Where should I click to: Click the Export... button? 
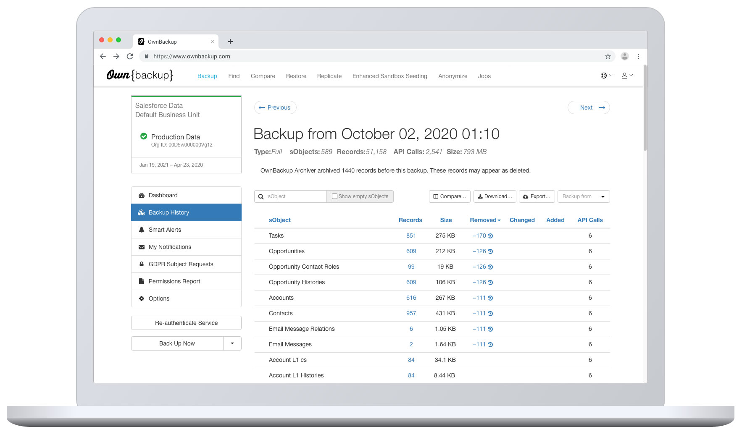point(537,196)
